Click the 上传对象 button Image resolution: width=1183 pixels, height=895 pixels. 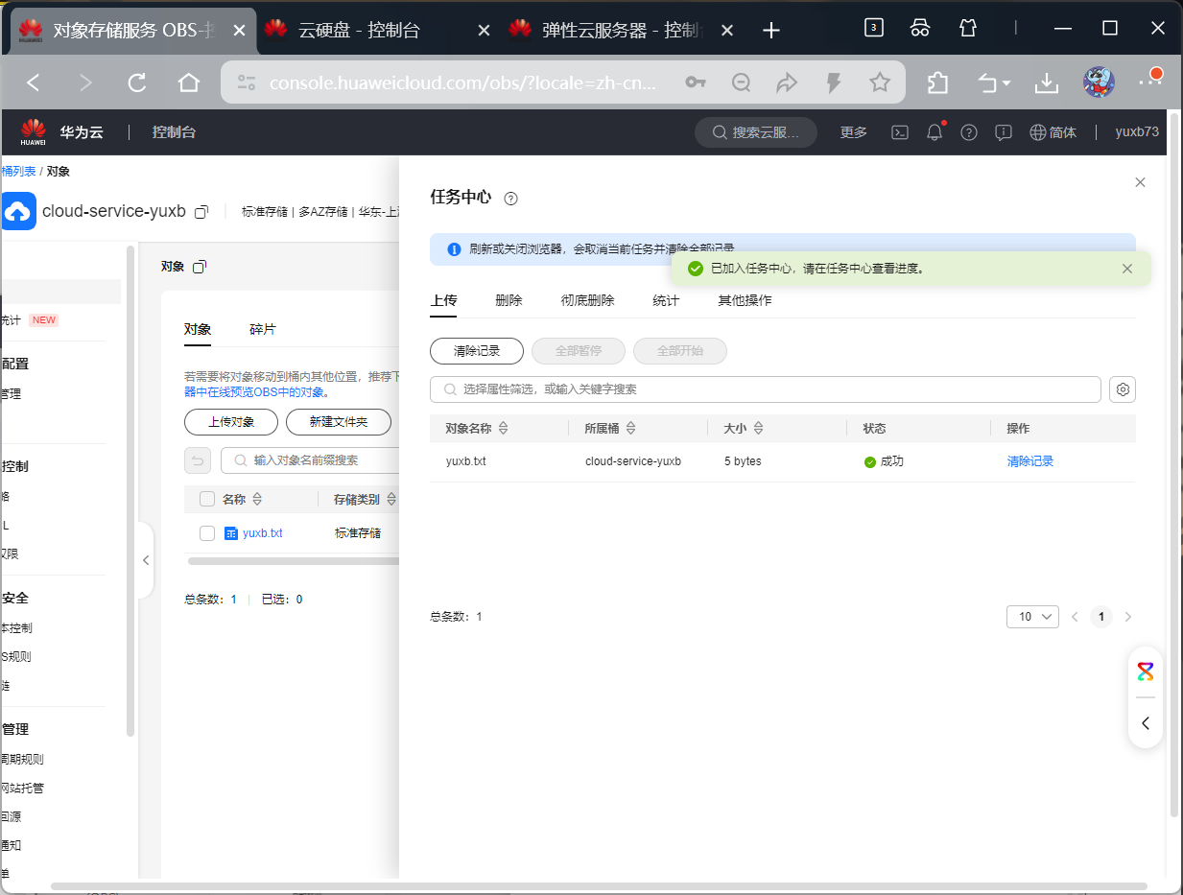click(x=231, y=422)
